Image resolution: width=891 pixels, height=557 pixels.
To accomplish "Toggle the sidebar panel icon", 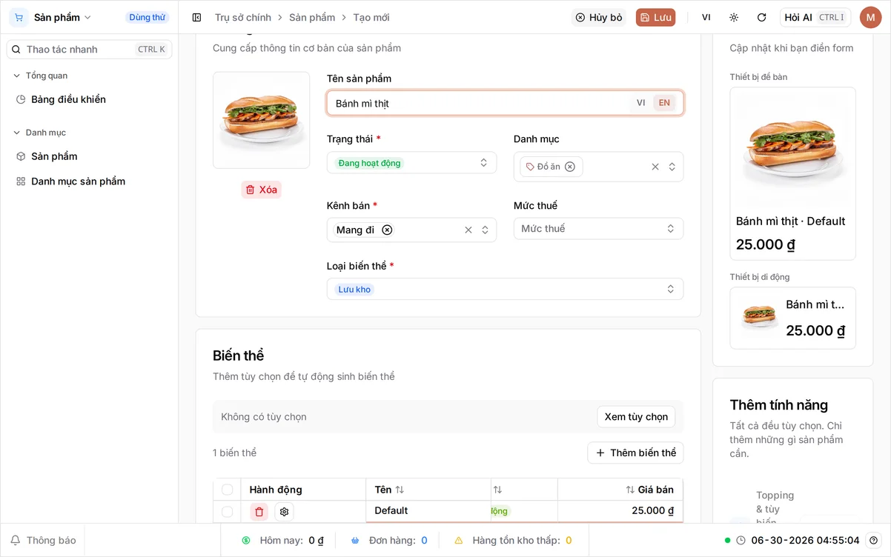I will [196, 17].
